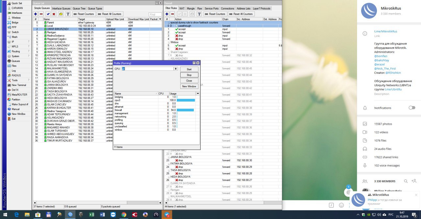The image size is (421, 219).
Task: Open Queue List column selector dropdown arrow
Action: 160,19
